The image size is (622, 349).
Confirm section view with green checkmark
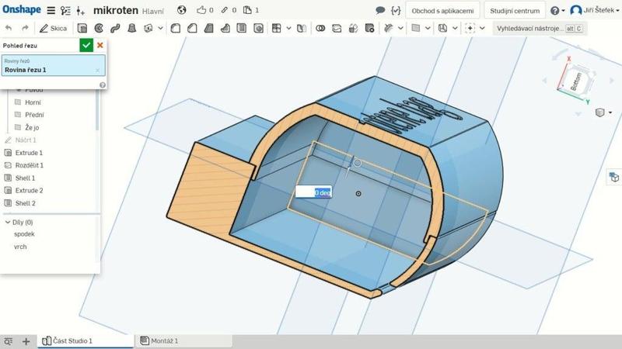tap(86, 46)
